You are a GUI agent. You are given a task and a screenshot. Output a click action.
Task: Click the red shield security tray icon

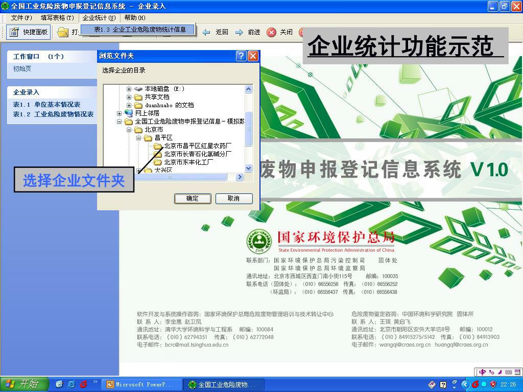click(493, 385)
